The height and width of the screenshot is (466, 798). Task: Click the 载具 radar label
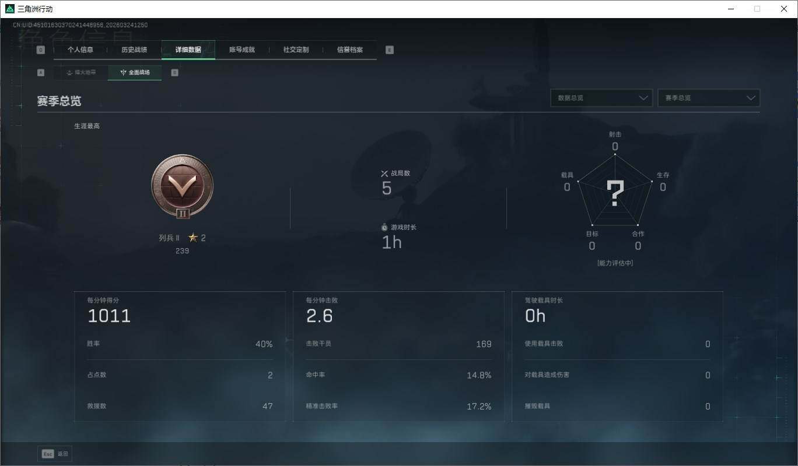coord(567,175)
